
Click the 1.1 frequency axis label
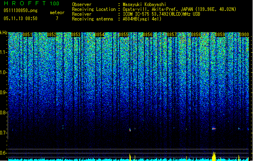point(4,52)
